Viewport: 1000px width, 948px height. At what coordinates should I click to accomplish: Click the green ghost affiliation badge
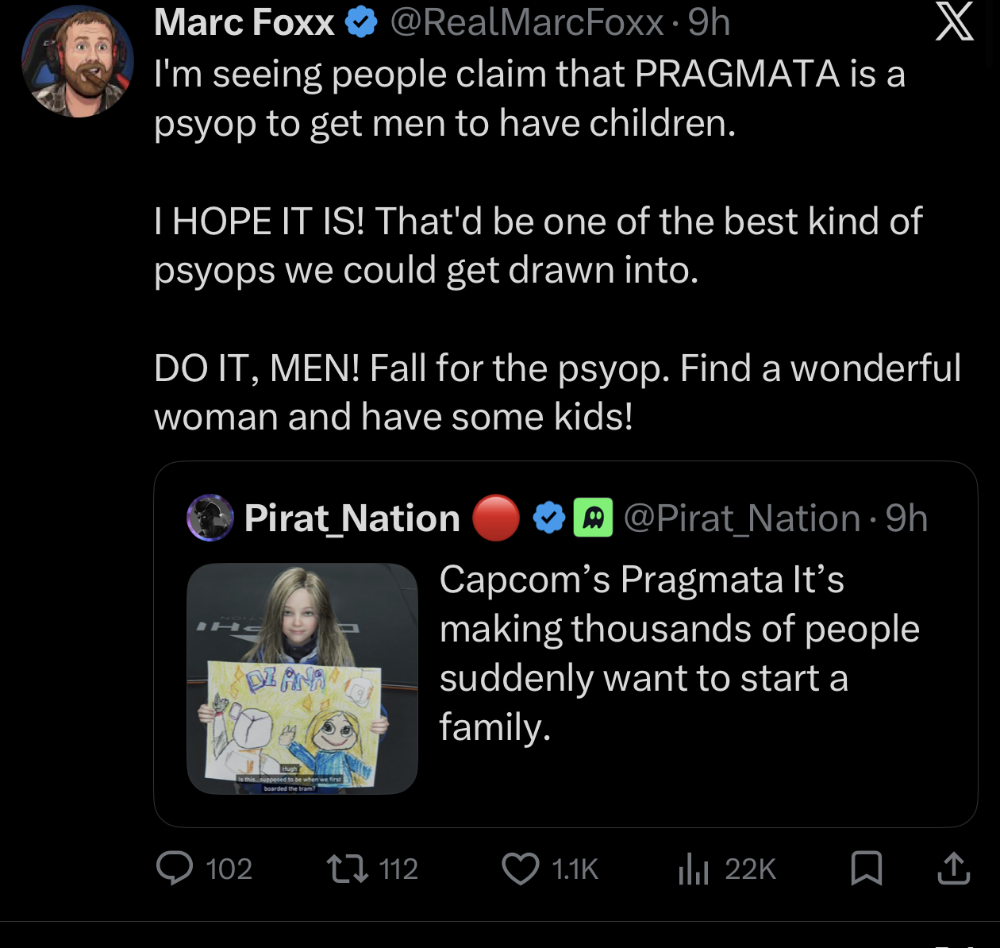tap(593, 518)
